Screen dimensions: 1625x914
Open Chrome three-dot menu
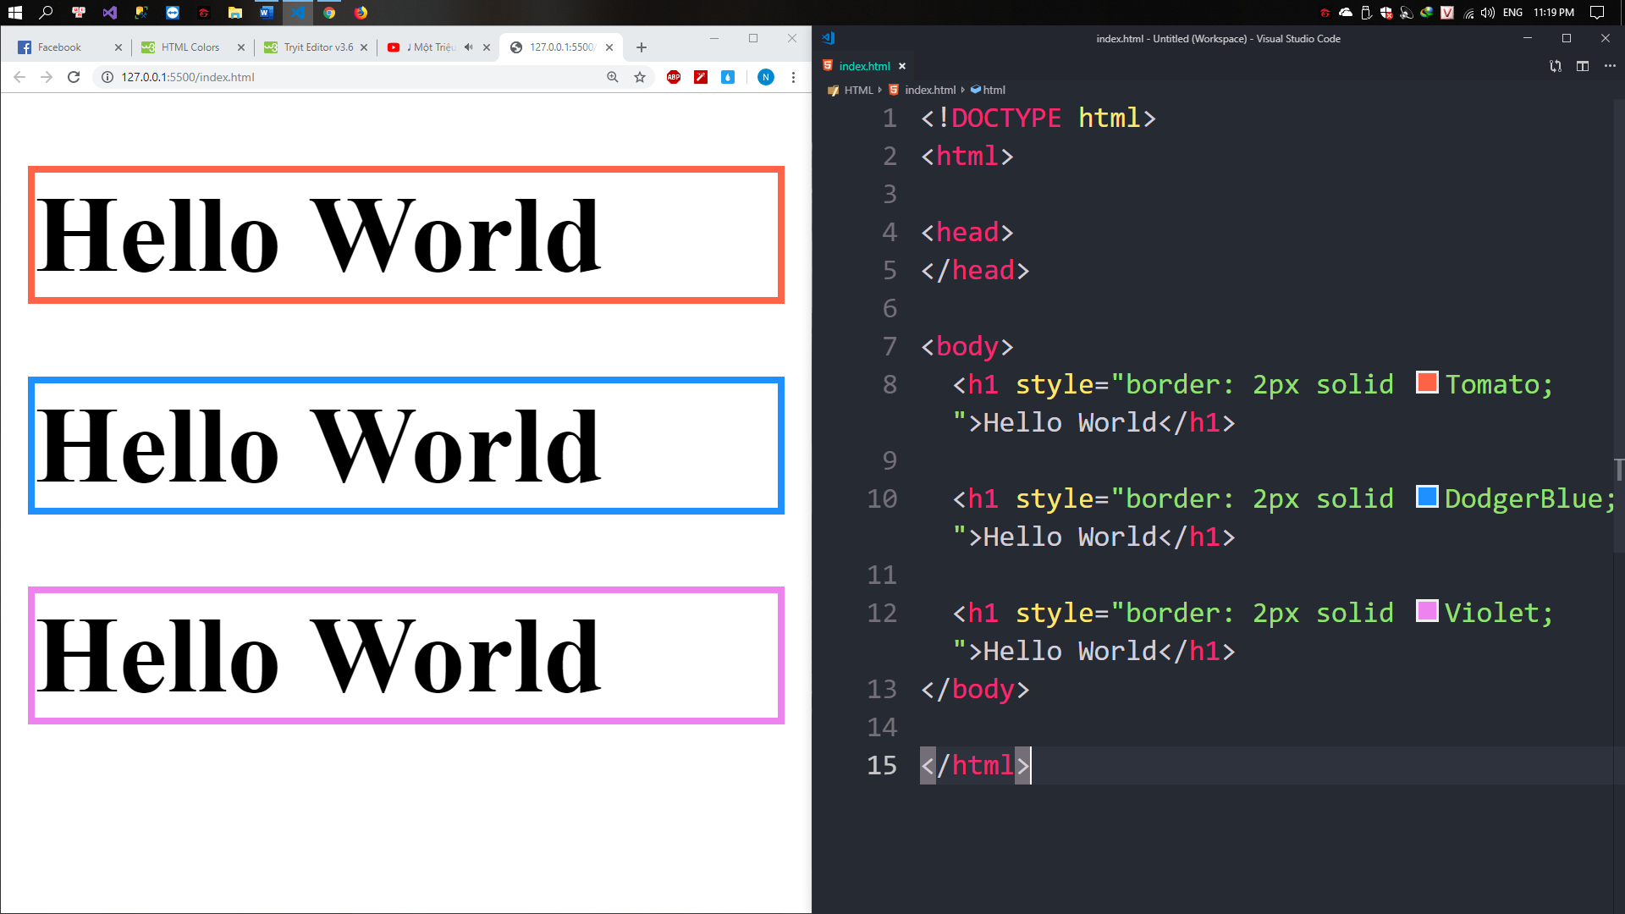(x=793, y=77)
